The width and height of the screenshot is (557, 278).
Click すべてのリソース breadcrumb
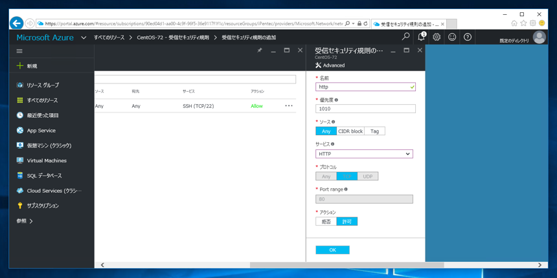pyautogui.click(x=109, y=37)
